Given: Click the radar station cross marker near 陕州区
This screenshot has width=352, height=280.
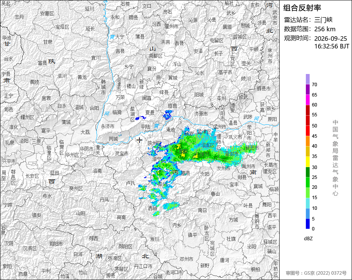Looking at the screenshot, I should coord(139,140).
